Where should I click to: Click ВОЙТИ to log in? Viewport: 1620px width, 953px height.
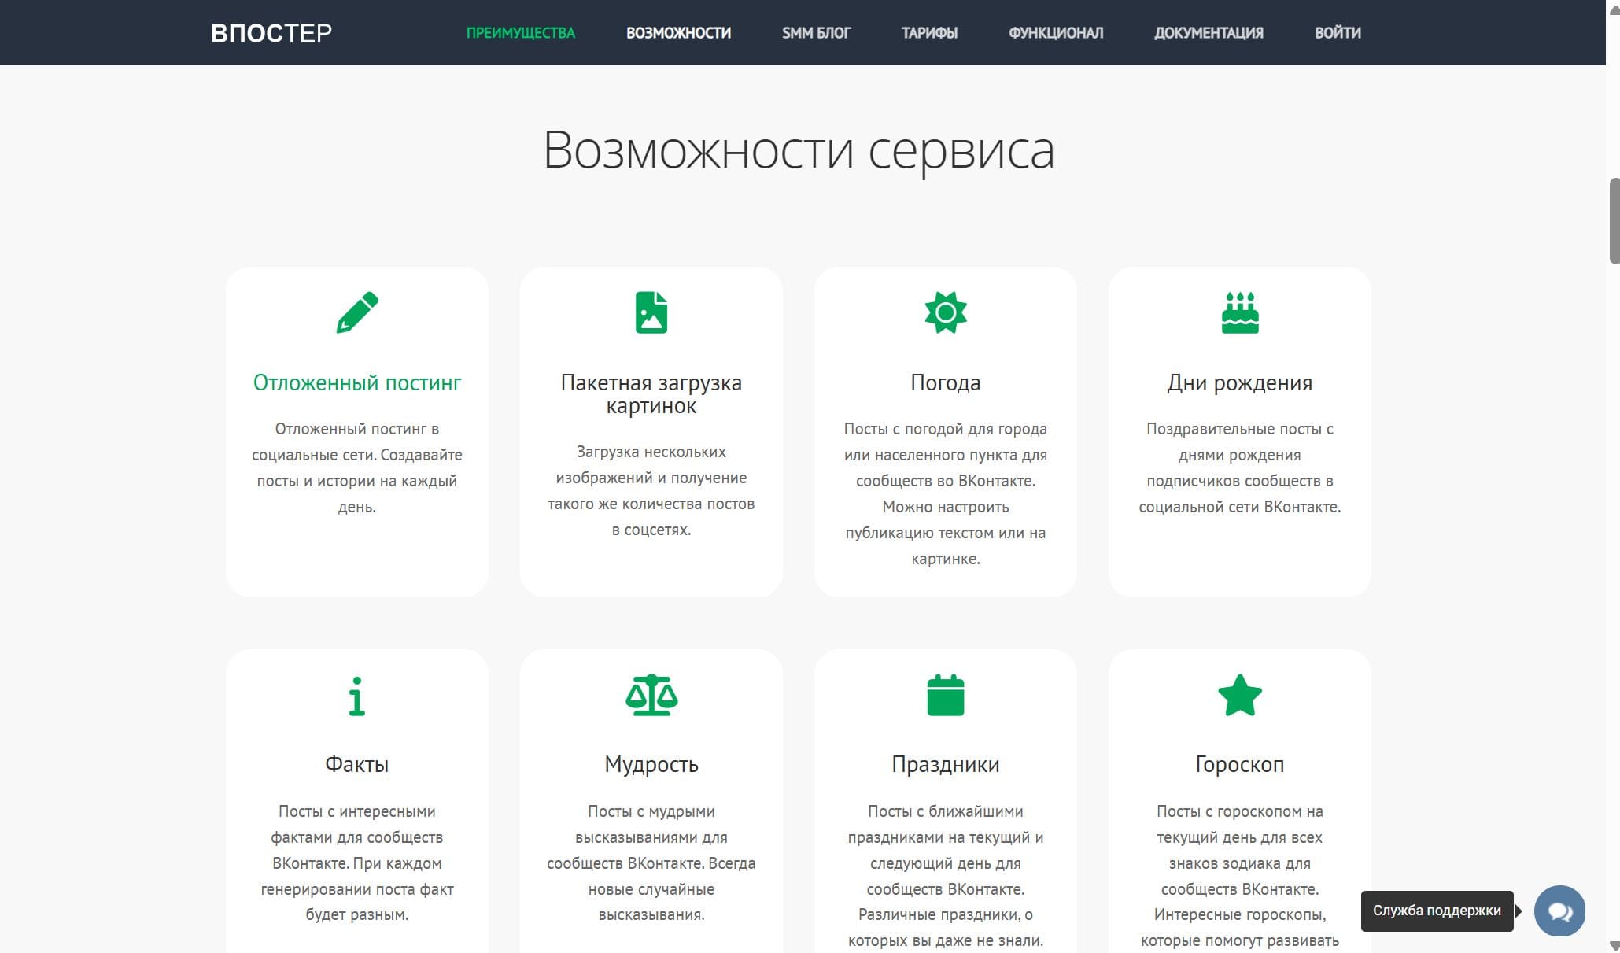pyautogui.click(x=1338, y=33)
